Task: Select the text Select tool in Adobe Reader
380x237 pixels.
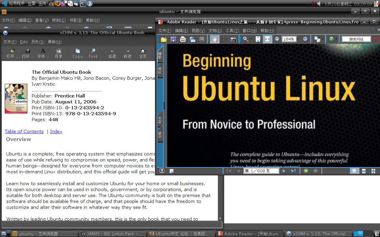Action: (x=224, y=39)
